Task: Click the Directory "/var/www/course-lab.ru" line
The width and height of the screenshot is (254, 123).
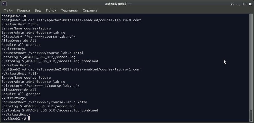Action: (x=39, y=36)
